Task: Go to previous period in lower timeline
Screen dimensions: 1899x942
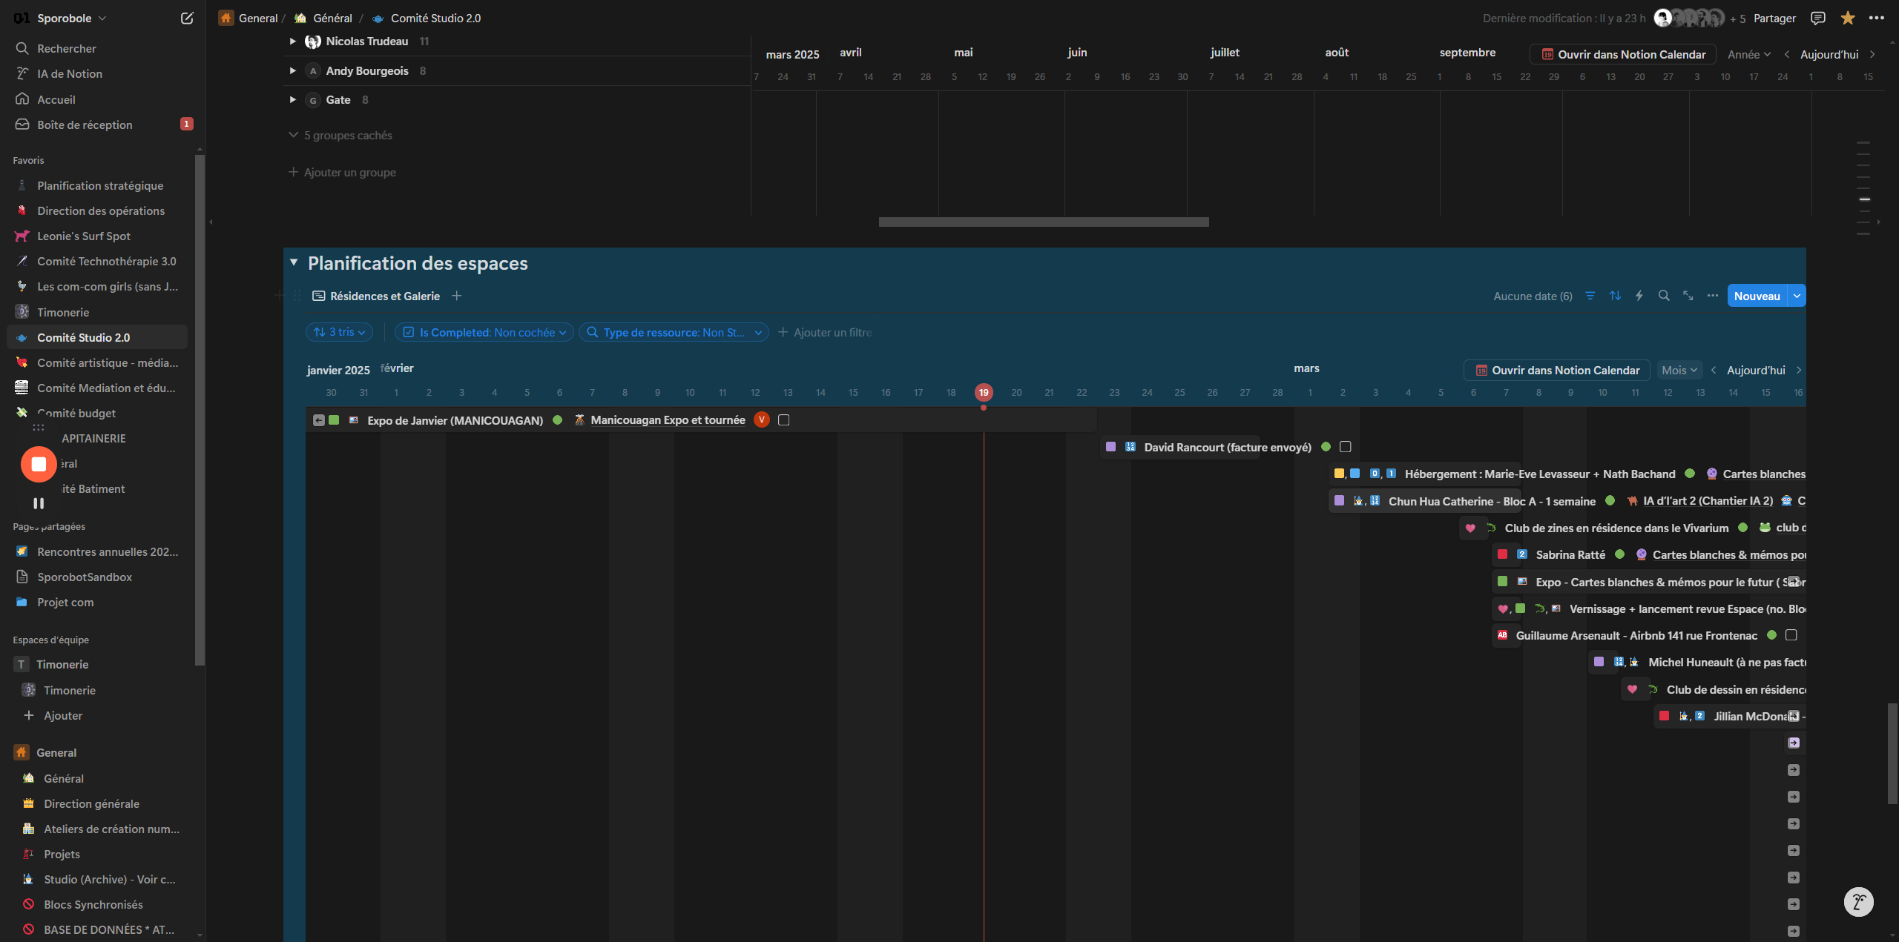Action: tap(1714, 370)
